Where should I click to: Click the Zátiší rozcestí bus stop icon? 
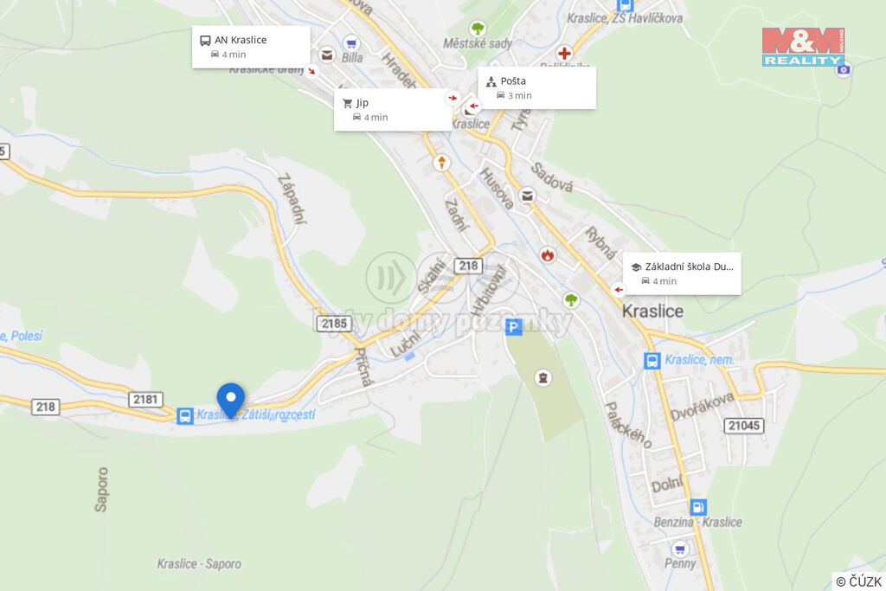point(185,416)
